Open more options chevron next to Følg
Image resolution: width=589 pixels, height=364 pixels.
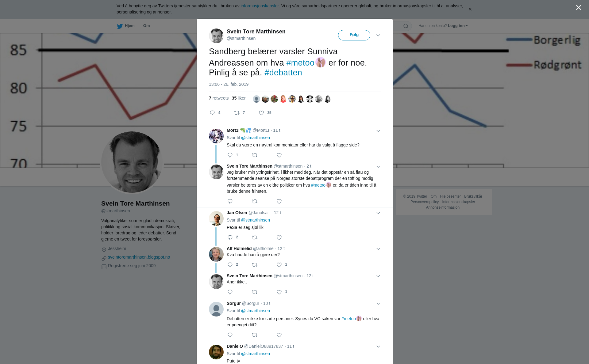(378, 35)
